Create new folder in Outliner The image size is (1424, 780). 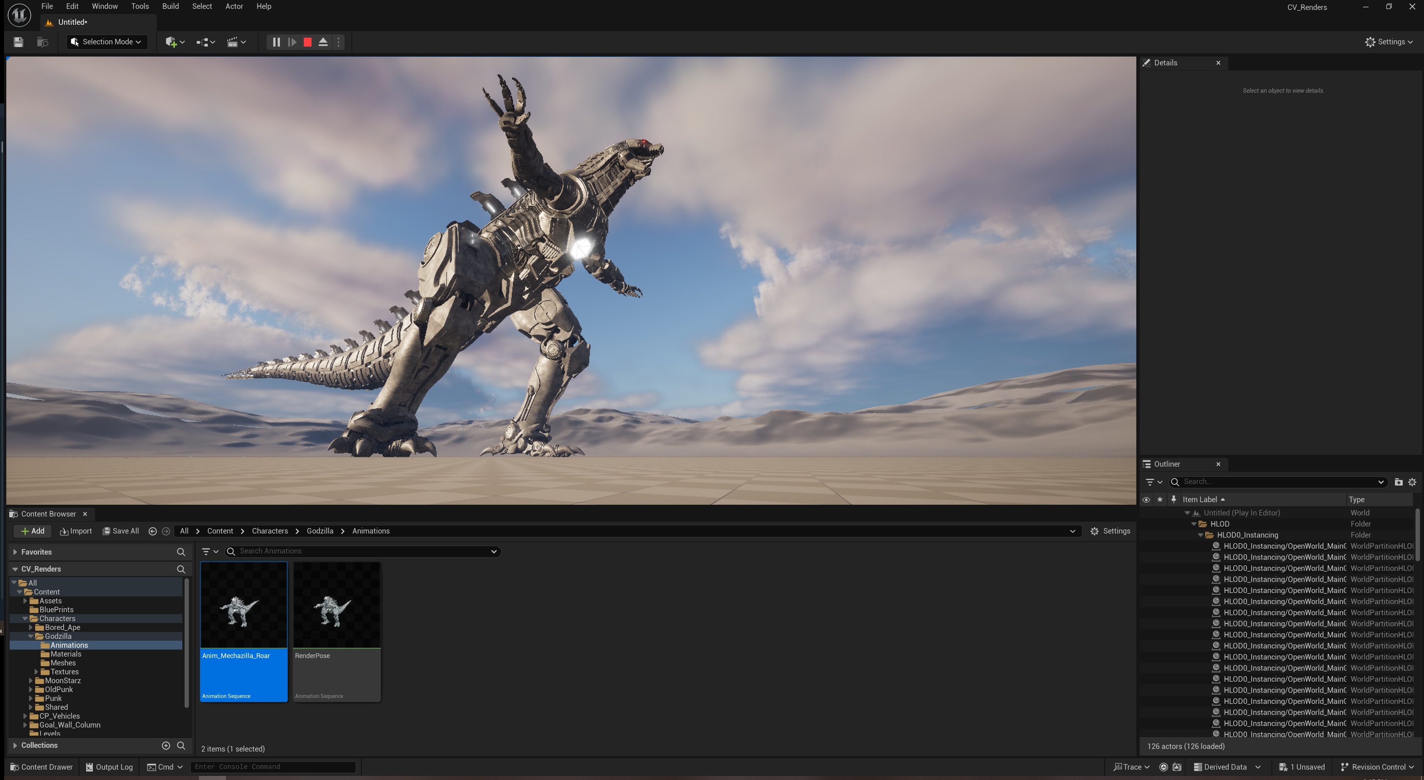[x=1398, y=482]
